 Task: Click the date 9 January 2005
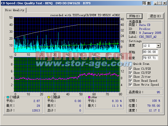coord(150,33)
